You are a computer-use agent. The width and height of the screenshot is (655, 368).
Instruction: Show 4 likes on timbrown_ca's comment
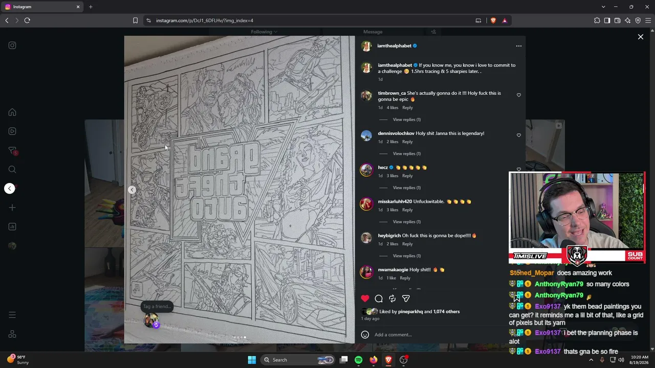(392, 108)
